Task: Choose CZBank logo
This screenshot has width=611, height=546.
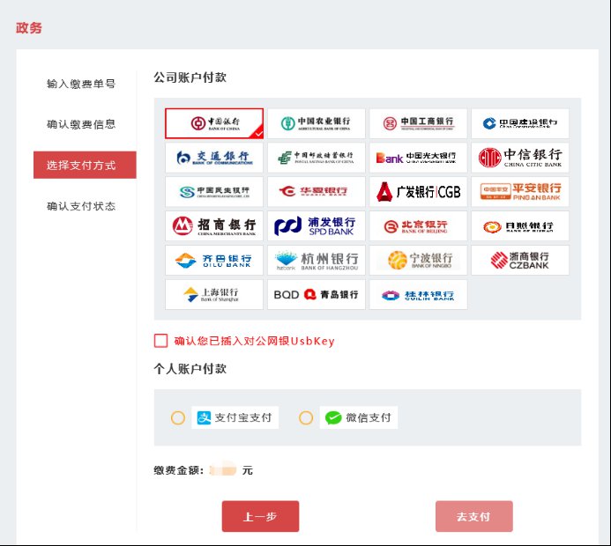Action: point(519,261)
